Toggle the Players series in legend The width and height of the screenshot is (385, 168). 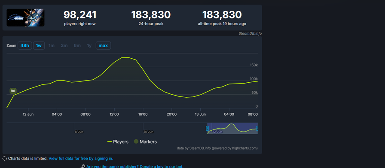118,142
